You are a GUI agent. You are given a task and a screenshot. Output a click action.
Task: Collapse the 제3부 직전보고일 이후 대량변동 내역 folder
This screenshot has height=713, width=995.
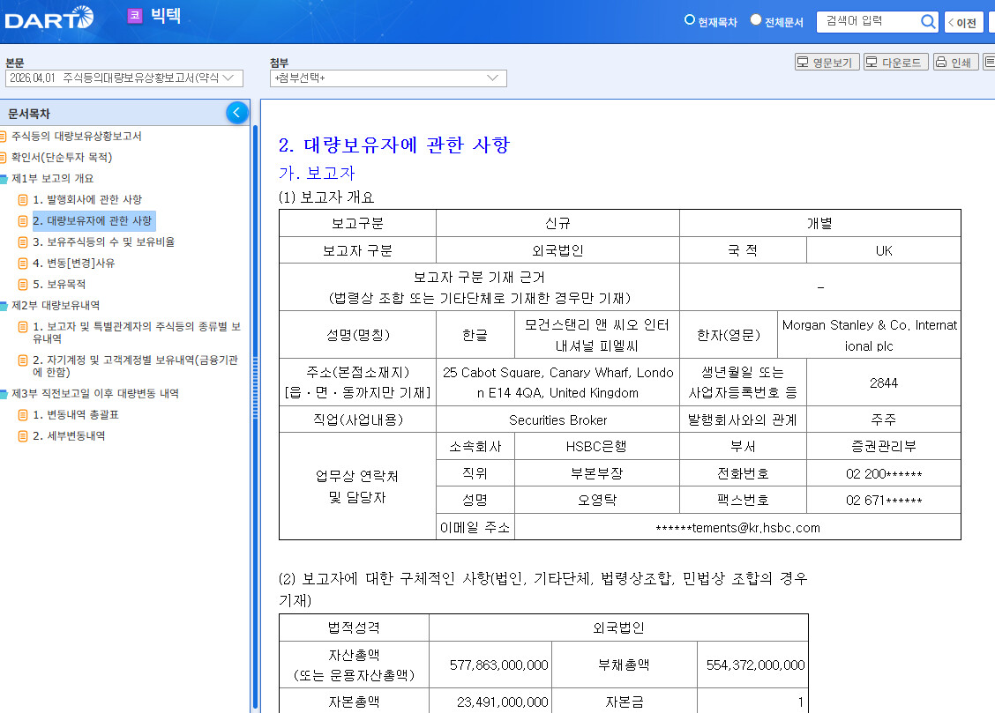[x=4, y=394]
